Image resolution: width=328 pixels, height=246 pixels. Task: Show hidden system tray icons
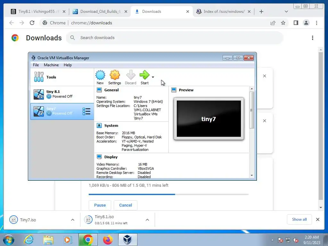tap(272, 240)
